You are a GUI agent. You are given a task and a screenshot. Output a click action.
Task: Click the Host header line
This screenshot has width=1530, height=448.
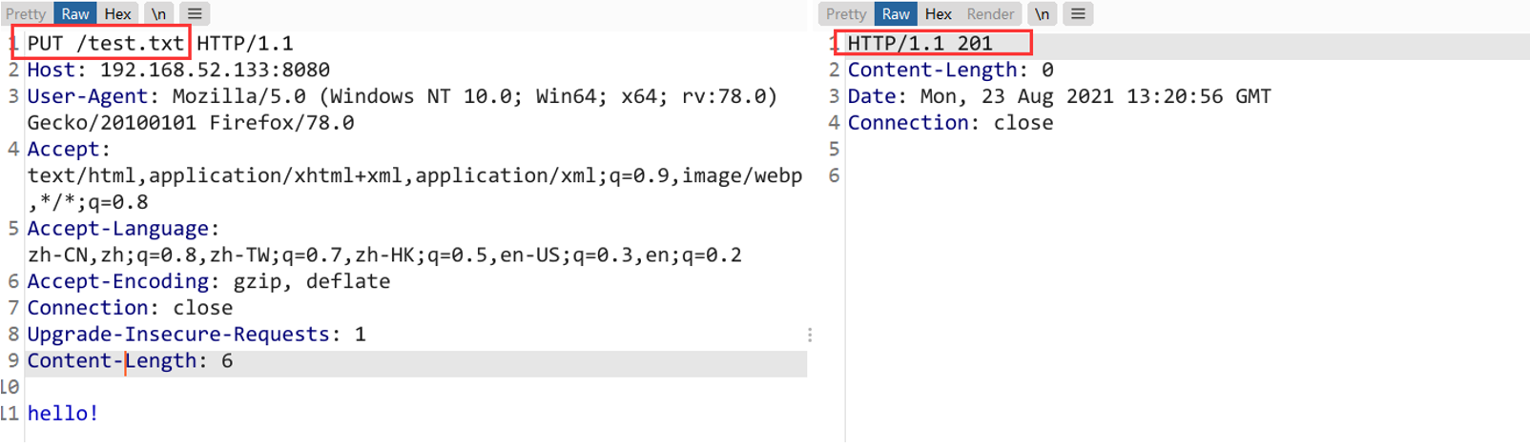pyautogui.click(x=178, y=71)
